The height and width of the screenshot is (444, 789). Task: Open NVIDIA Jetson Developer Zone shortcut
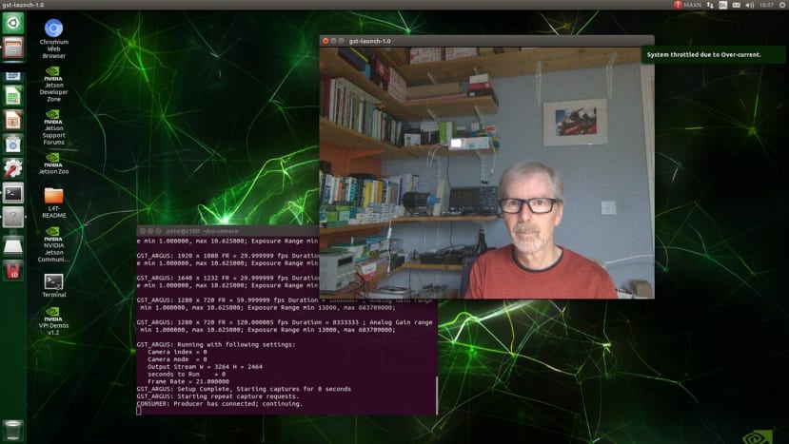(54, 84)
